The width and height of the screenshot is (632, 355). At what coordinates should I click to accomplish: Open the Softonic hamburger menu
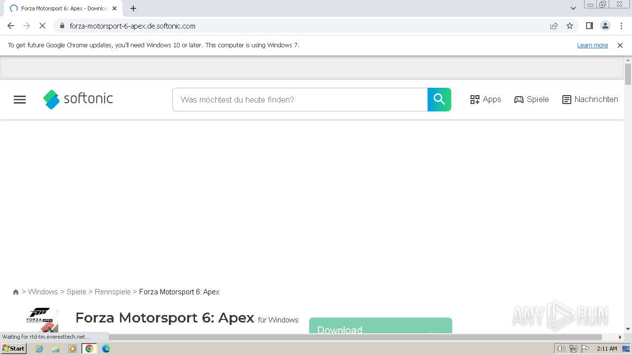pos(20,100)
